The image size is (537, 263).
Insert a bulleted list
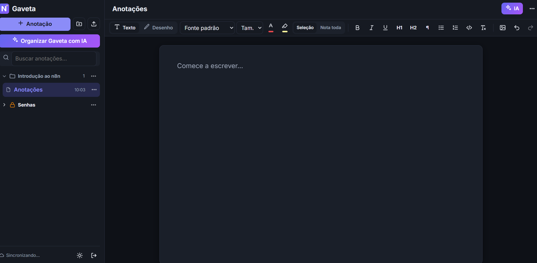441,28
